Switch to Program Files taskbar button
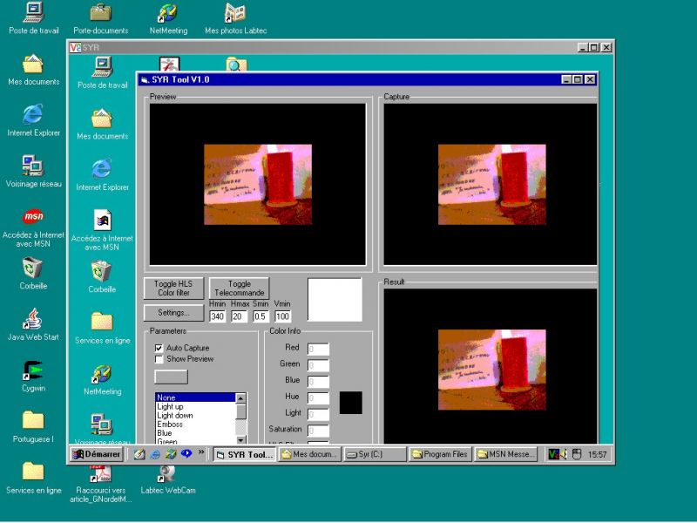Viewport: 697px width, 523px height. click(x=440, y=454)
